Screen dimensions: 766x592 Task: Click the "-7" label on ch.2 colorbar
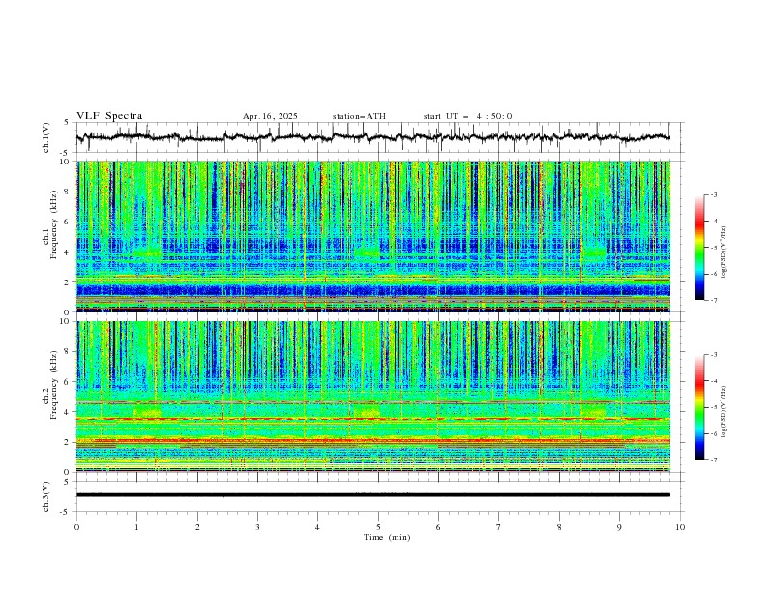(713, 460)
